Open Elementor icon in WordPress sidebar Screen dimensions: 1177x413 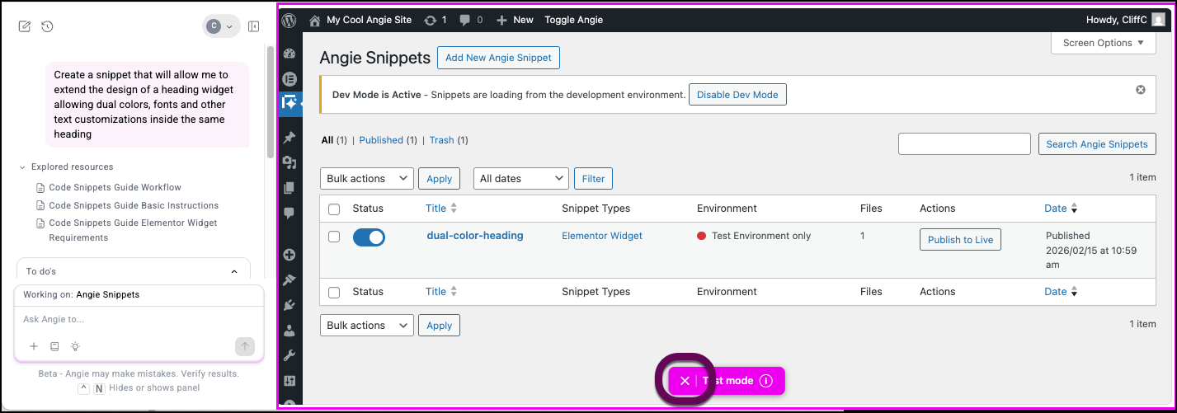[290, 79]
